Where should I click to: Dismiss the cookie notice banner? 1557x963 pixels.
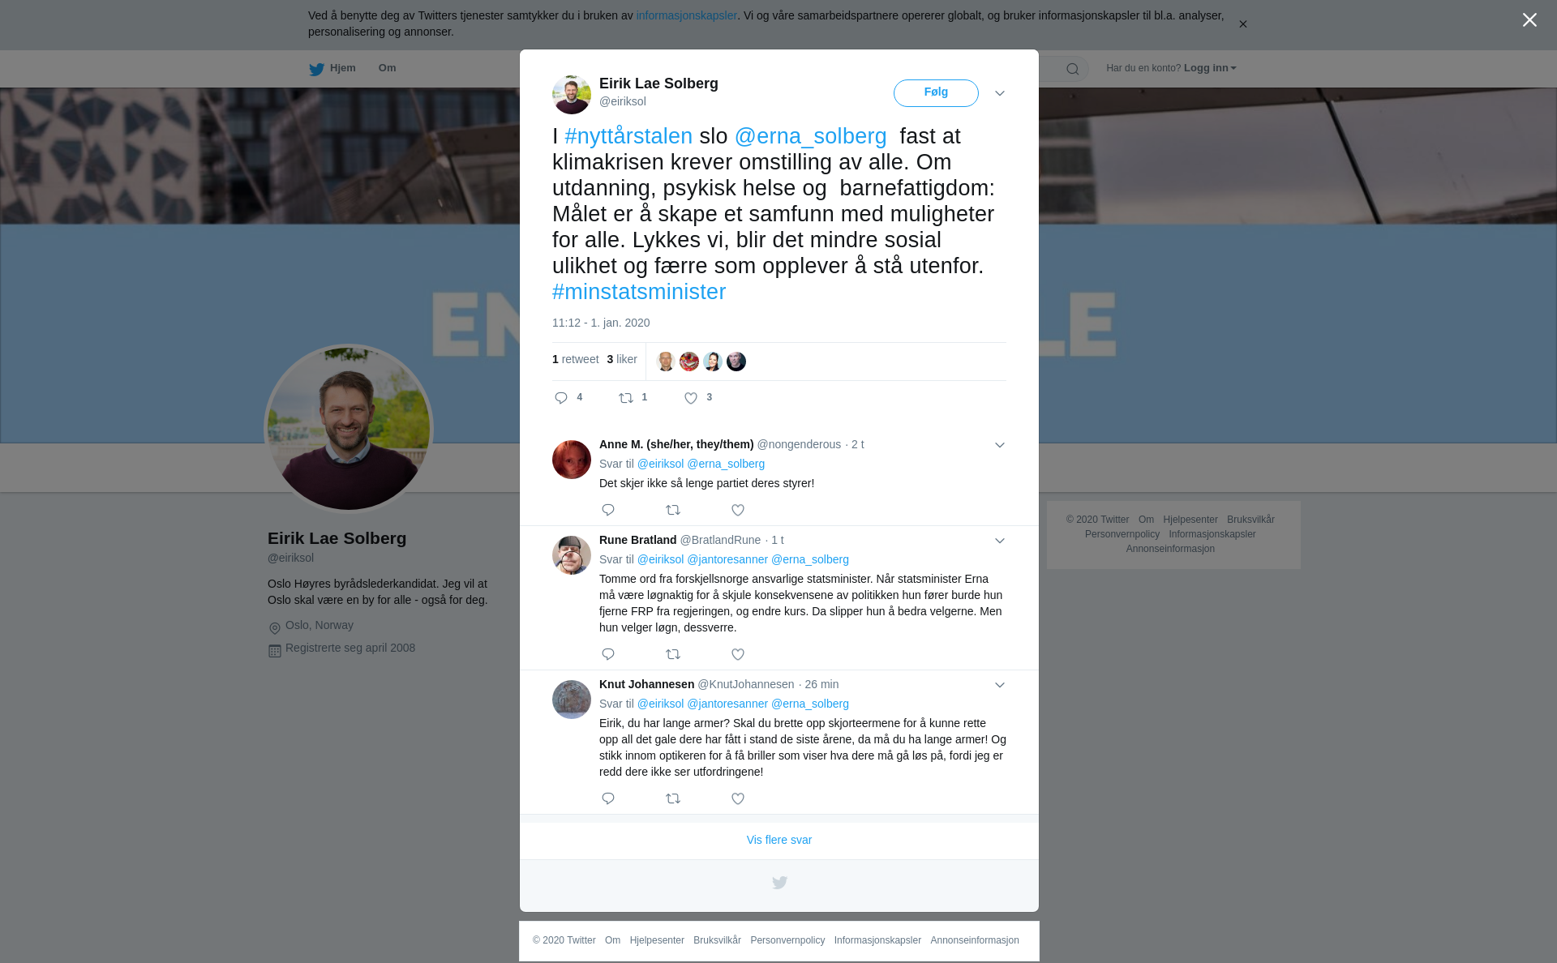pyautogui.click(x=1242, y=24)
